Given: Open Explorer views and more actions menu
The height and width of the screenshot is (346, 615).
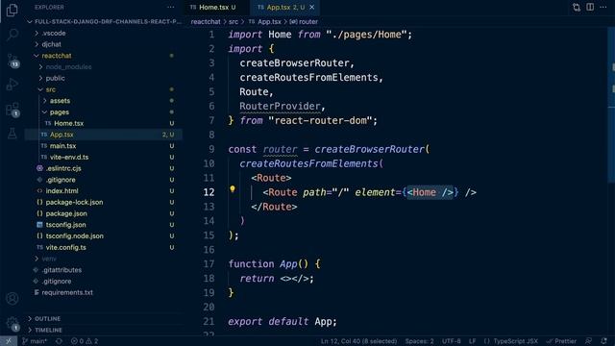Looking at the screenshot, I should [x=171, y=7].
